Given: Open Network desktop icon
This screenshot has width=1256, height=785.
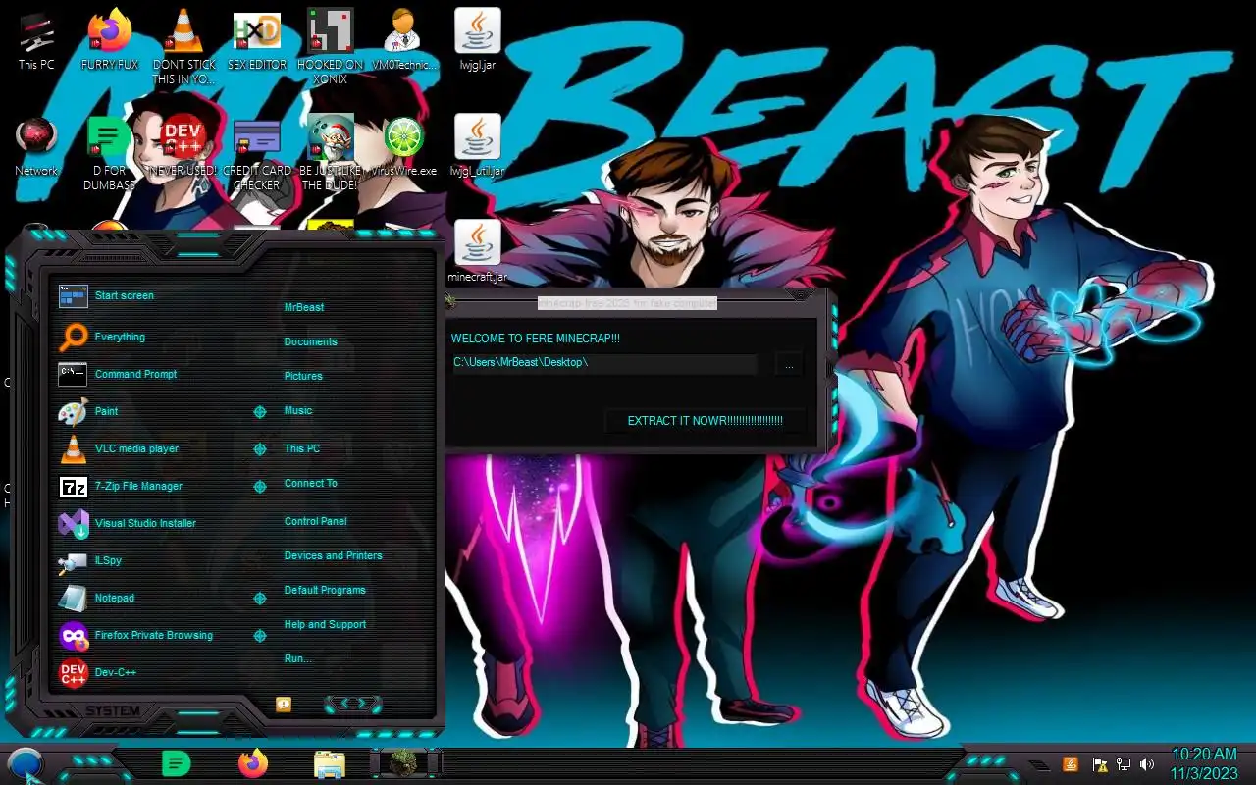Looking at the screenshot, I should pyautogui.click(x=36, y=147).
